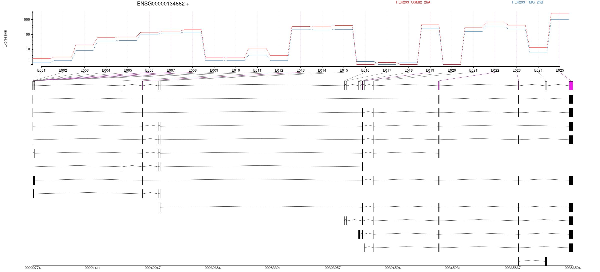600x272 pixels.
Task: Click exon label E007
Action: 171,70
